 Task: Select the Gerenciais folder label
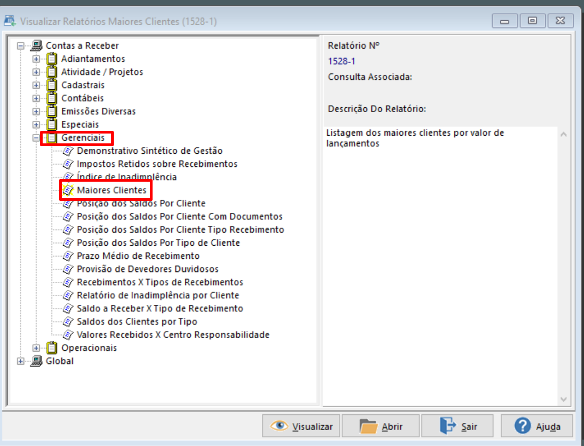point(83,137)
